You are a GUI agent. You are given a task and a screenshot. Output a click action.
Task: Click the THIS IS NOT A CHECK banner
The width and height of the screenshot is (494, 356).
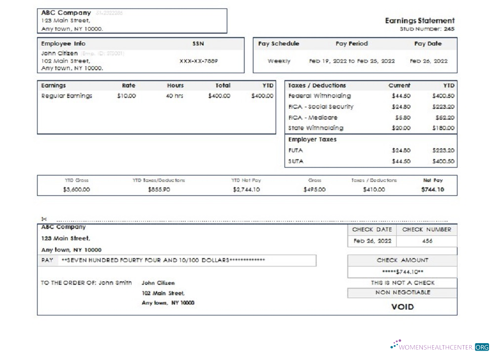coord(403,282)
